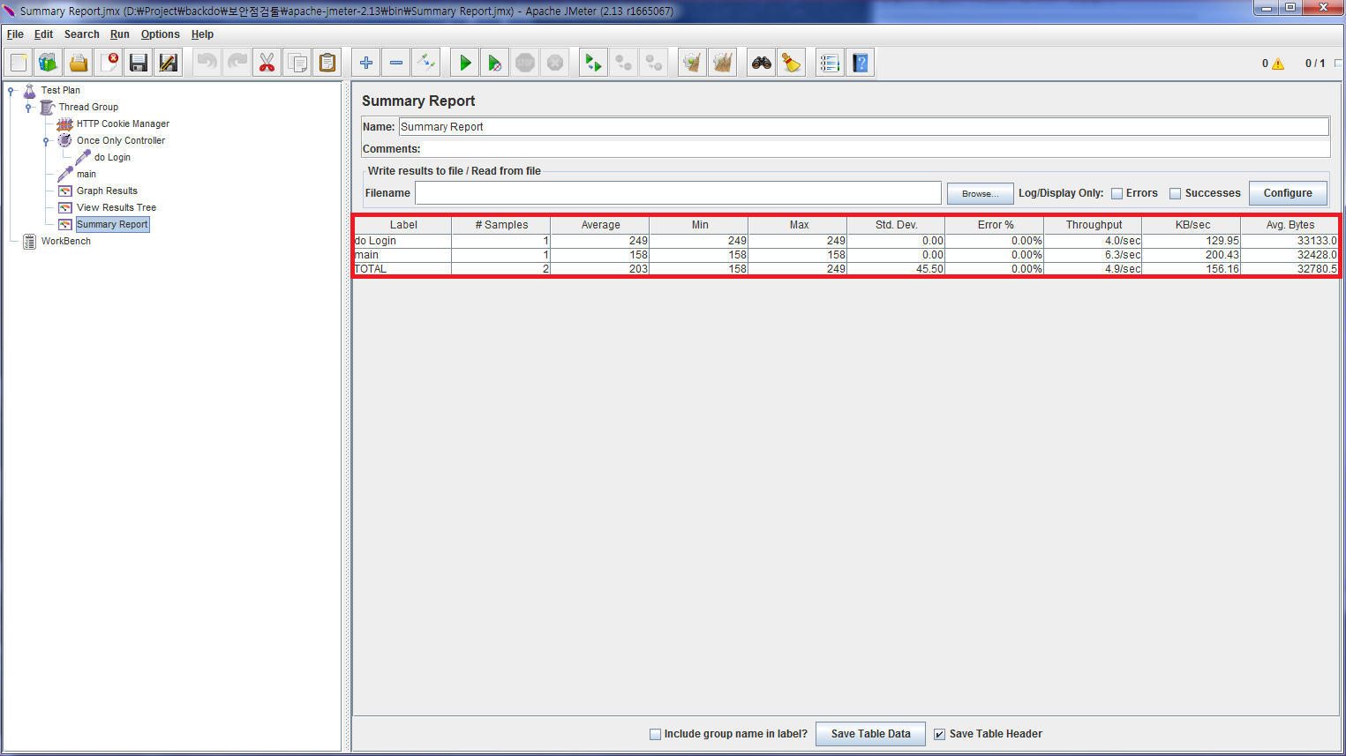This screenshot has width=1346, height=756.
Task: Open the Search menu
Action: point(81,34)
